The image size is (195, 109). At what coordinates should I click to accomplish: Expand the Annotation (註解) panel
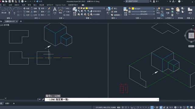pos(62,18)
